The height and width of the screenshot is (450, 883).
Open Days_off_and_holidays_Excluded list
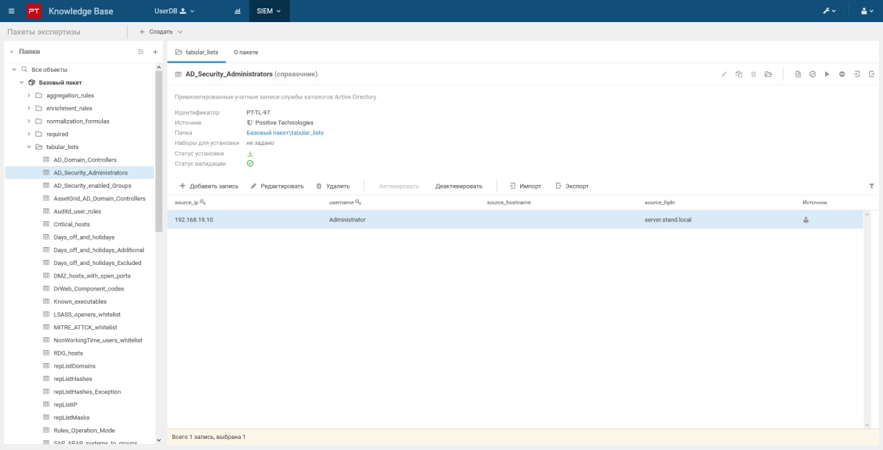(x=97, y=263)
